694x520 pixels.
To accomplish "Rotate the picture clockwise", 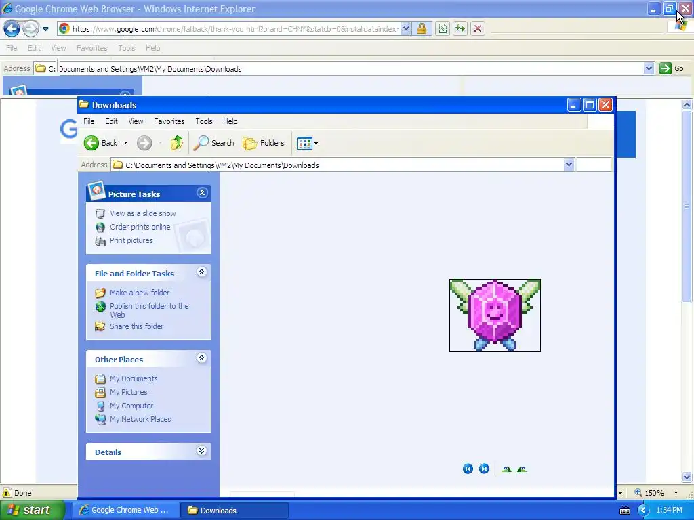I will [506, 469].
